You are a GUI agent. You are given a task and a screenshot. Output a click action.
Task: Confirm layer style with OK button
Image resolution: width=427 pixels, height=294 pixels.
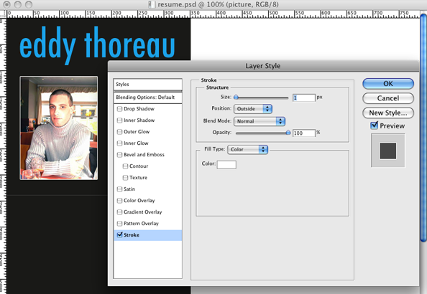point(388,84)
